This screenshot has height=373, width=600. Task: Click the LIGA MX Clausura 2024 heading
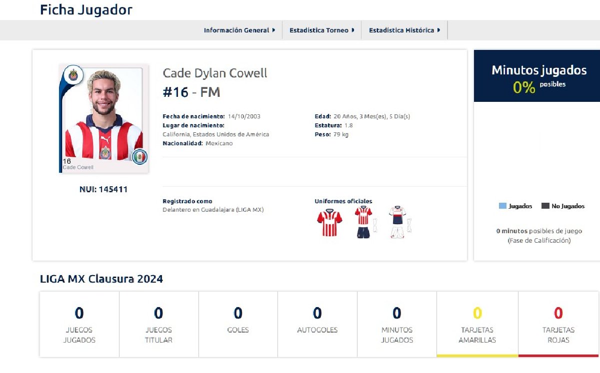[101, 279]
